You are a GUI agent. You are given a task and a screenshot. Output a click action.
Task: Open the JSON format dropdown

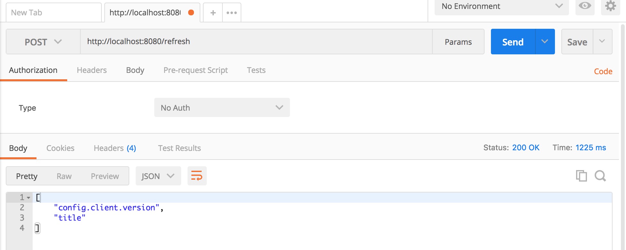pos(158,176)
